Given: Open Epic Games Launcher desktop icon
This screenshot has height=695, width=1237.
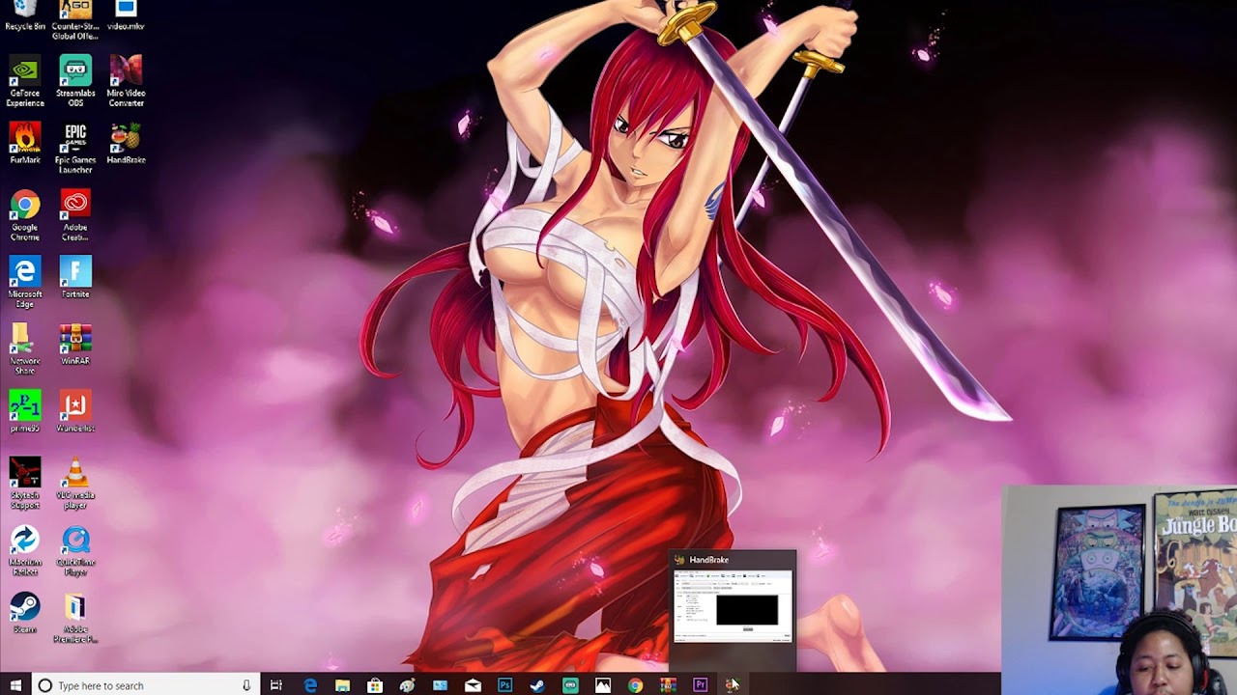Looking at the screenshot, I should pyautogui.click(x=75, y=148).
